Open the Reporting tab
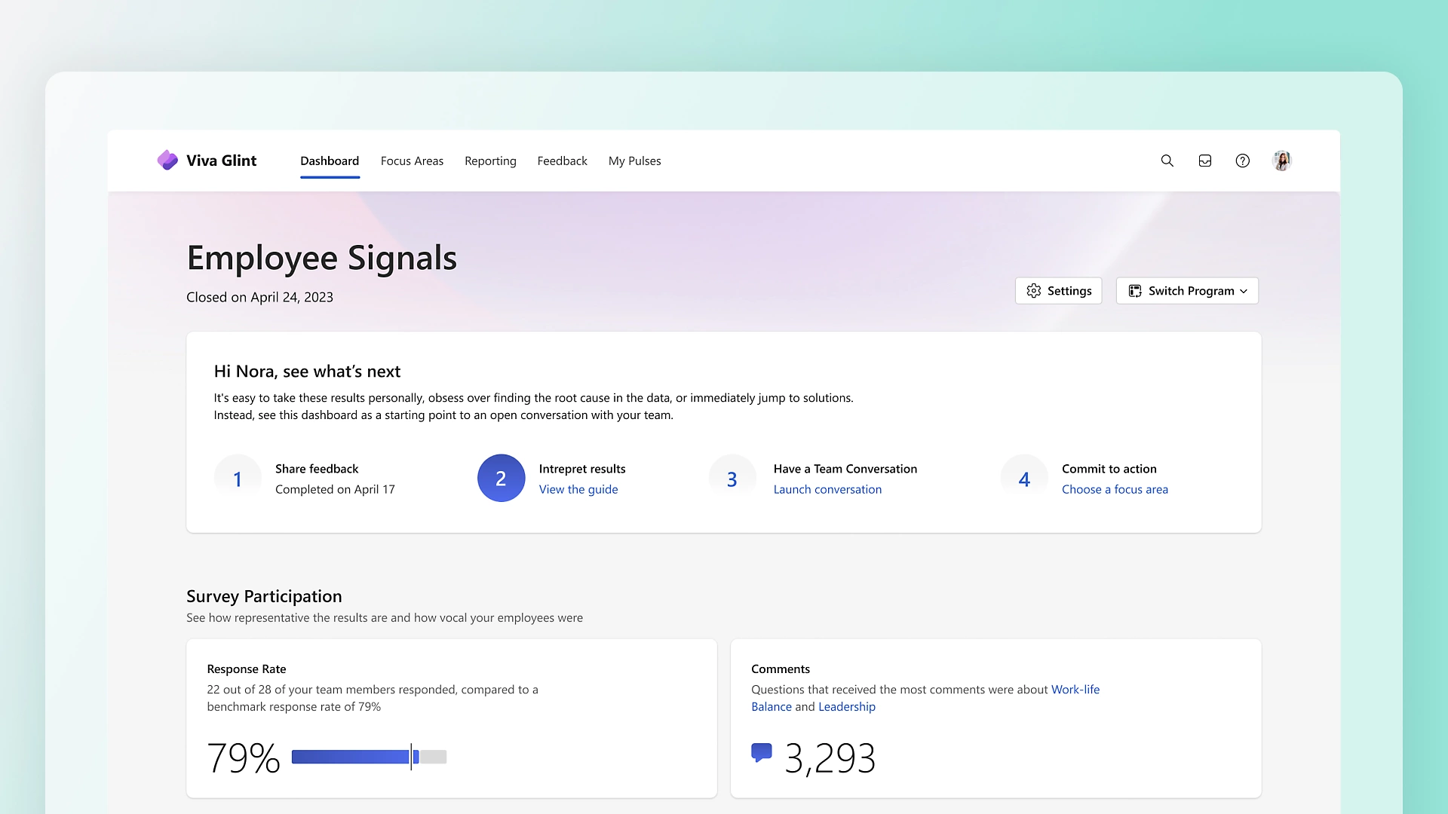1448x814 pixels. [490, 160]
